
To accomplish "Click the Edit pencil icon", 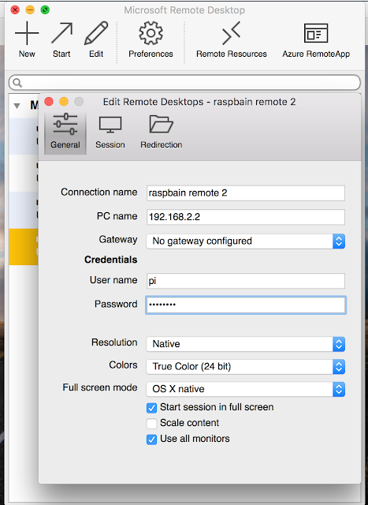I will tap(96, 33).
